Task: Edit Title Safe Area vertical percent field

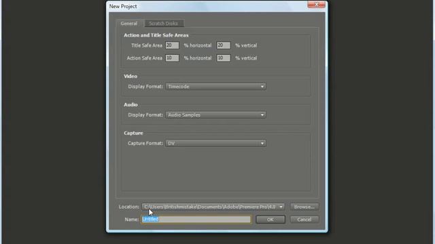Action: pos(224,45)
